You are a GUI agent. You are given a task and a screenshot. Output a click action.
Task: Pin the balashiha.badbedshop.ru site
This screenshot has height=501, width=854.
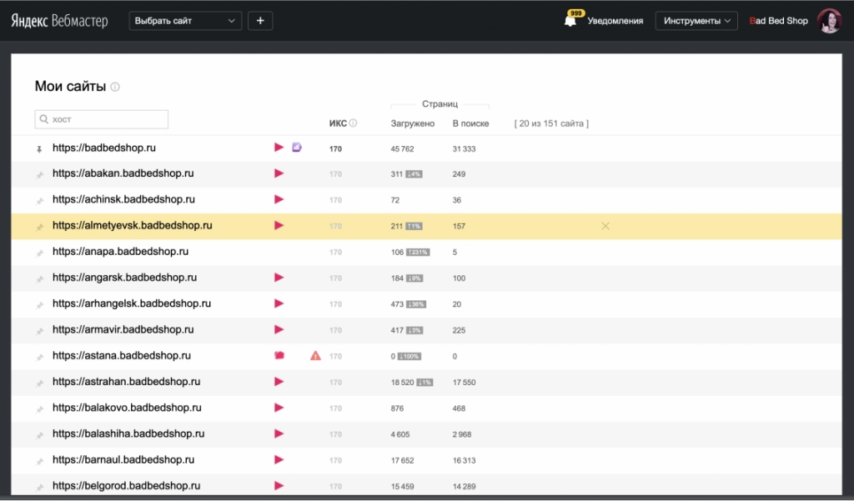coord(39,436)
